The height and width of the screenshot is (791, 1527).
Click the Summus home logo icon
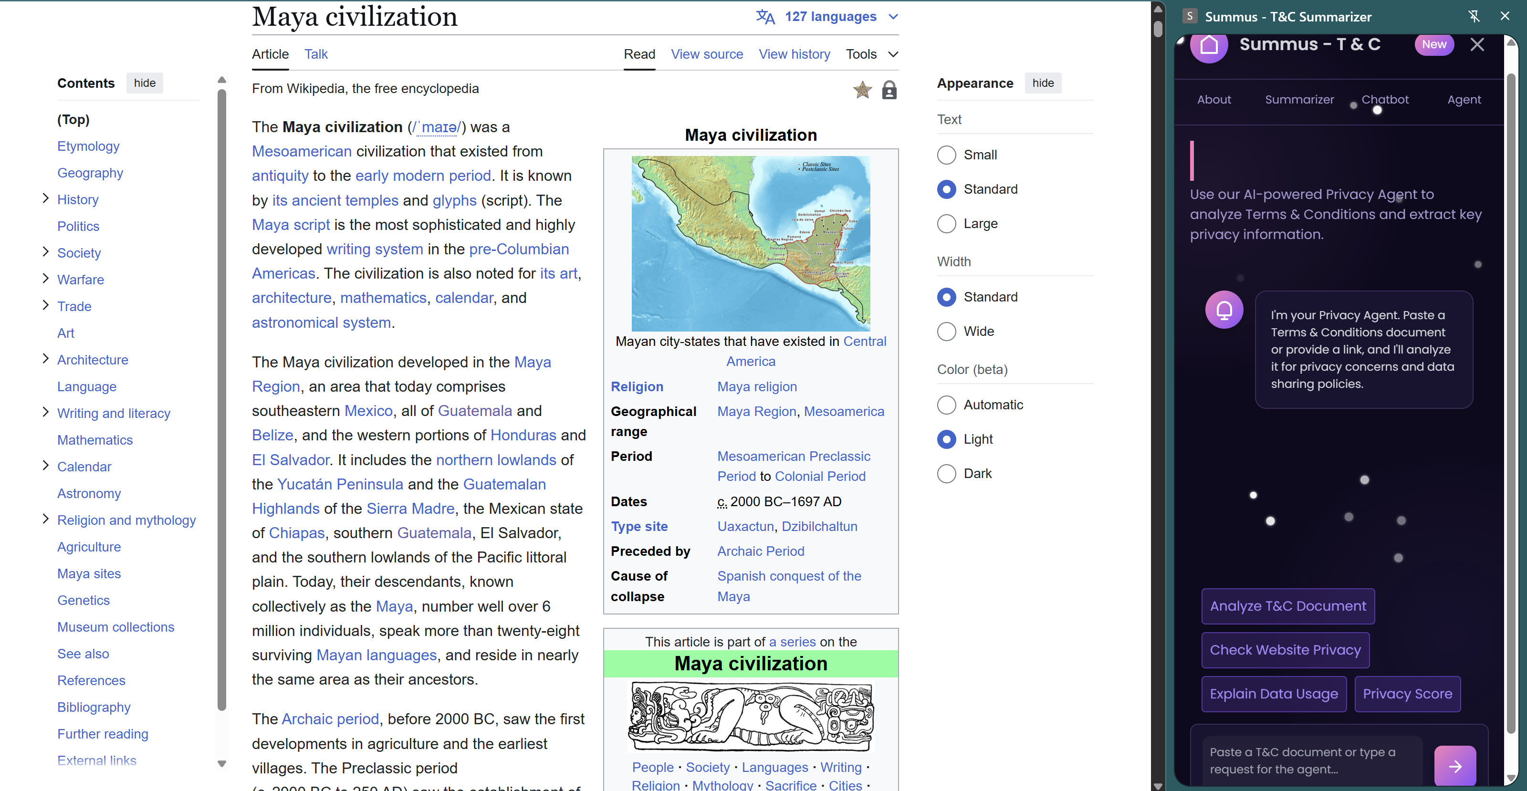click(1208, 45)
